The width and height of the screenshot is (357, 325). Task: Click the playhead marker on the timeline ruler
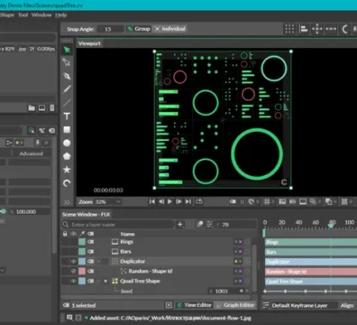(331, 225)
